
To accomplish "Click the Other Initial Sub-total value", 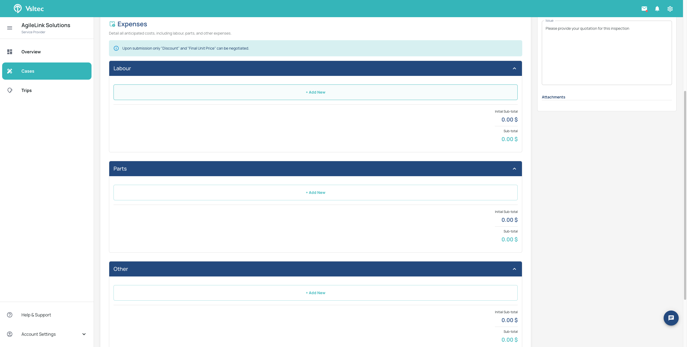I will pyautogui.click(x=509, y=320).
